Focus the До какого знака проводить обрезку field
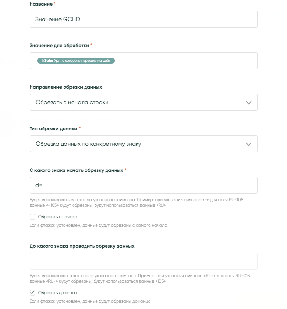Viewport: 287px width, 309px height. (143, 261)
